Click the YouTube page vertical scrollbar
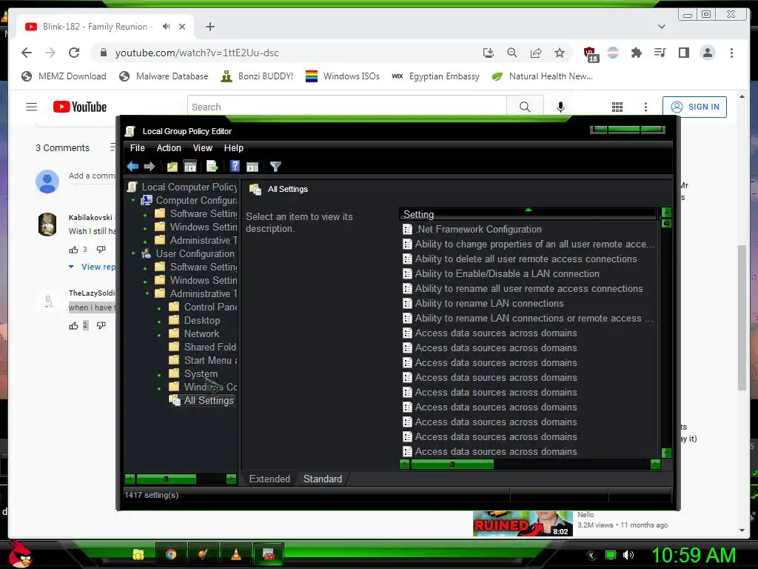This screenshot has width=758, height=569. point(742,317)
